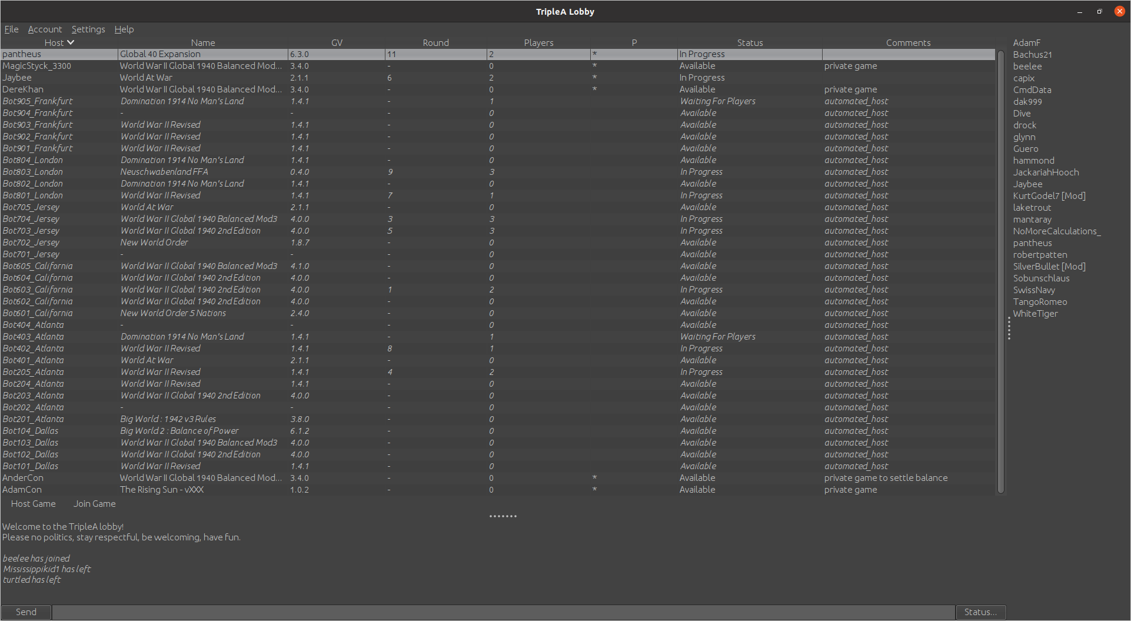Image resolution: width=1131 pixels, height=621 pixels.
Task: Click the horizontal split-pane divider dots
Action: pyautogui.click(x=503, y=516)
